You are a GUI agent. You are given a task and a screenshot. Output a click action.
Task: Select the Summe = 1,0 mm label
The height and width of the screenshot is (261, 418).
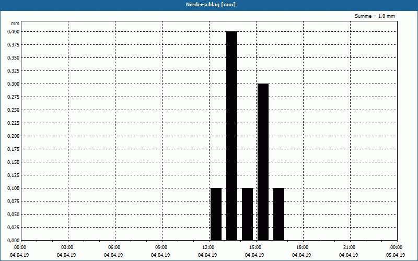point(375,16)
